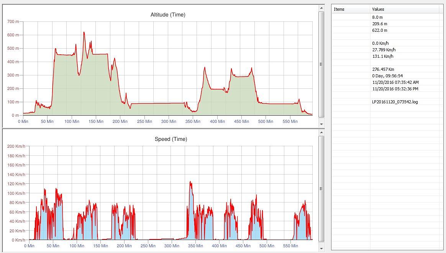Click the 200 Km/h speed axis label
This screenshot has width=446, height=253.
(x=16, y=146)
